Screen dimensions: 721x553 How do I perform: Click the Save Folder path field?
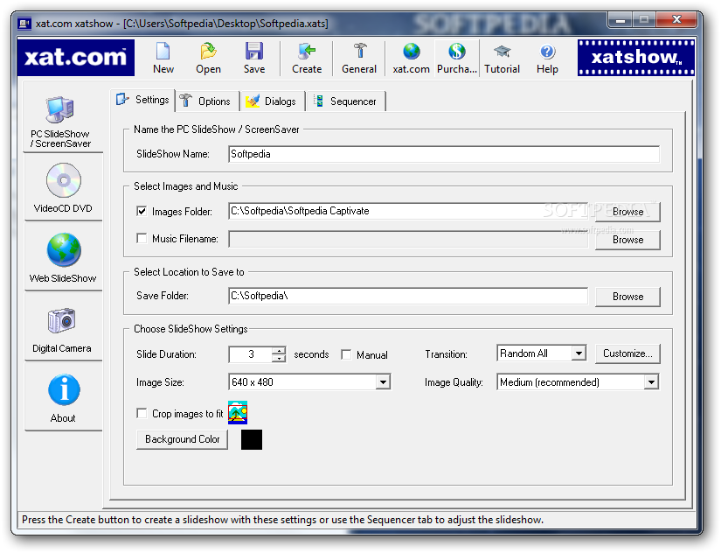[x=408, y=296]
